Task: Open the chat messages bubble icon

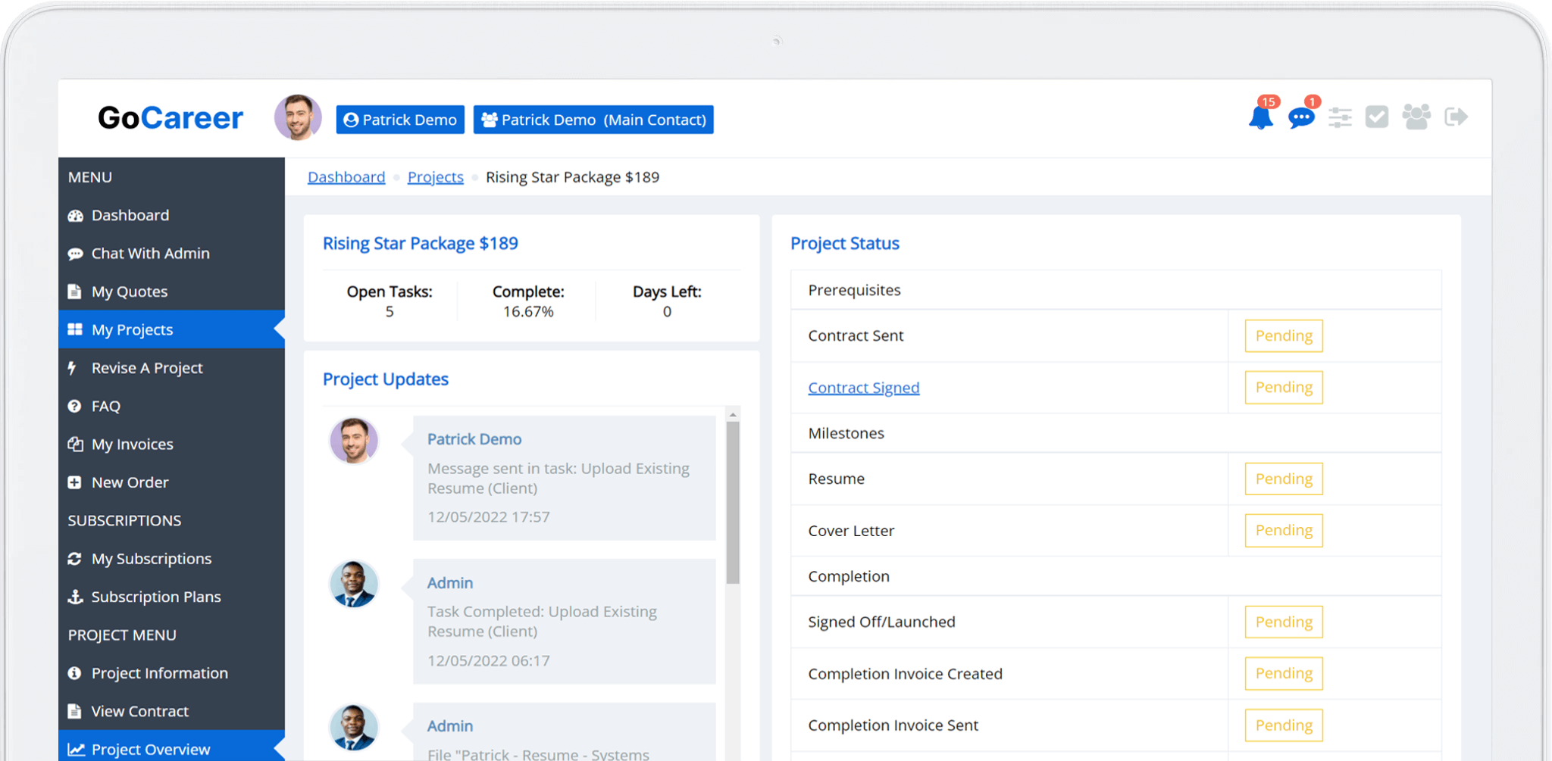Action: (x=1301, y=117)
